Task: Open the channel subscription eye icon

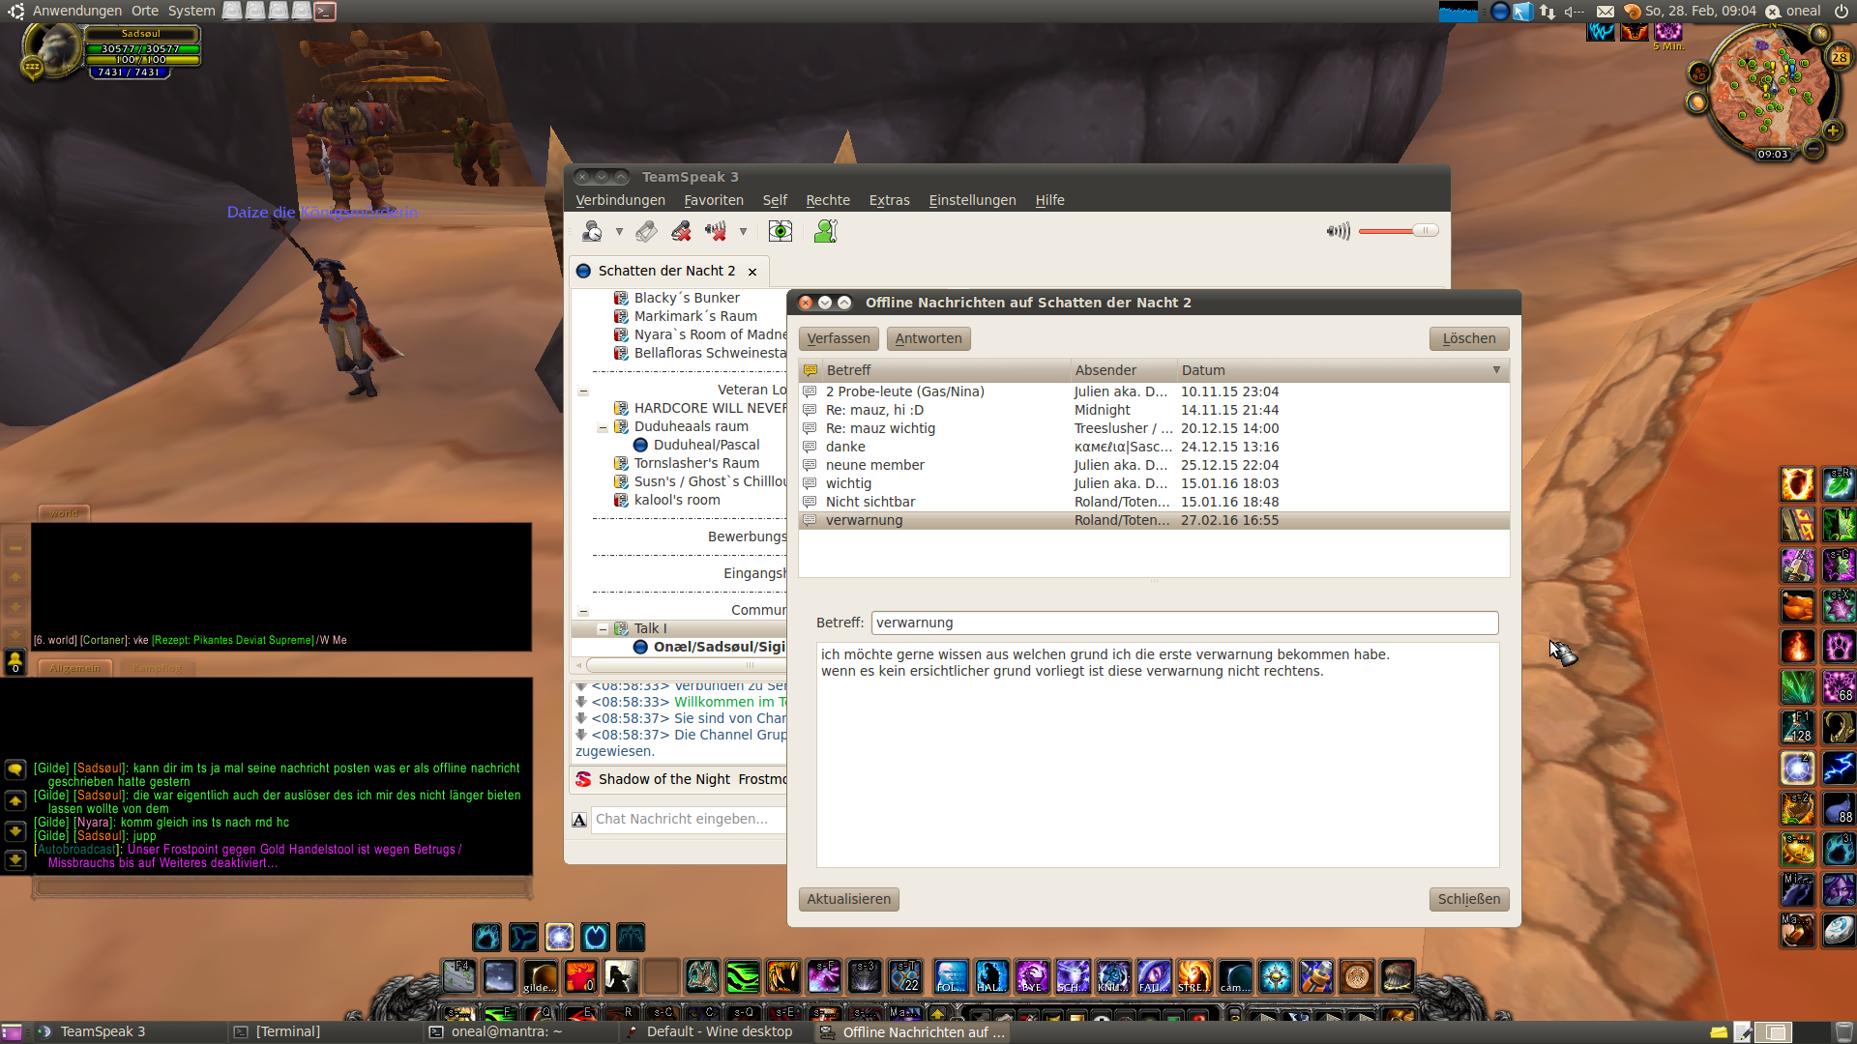Action: point(780,231)
